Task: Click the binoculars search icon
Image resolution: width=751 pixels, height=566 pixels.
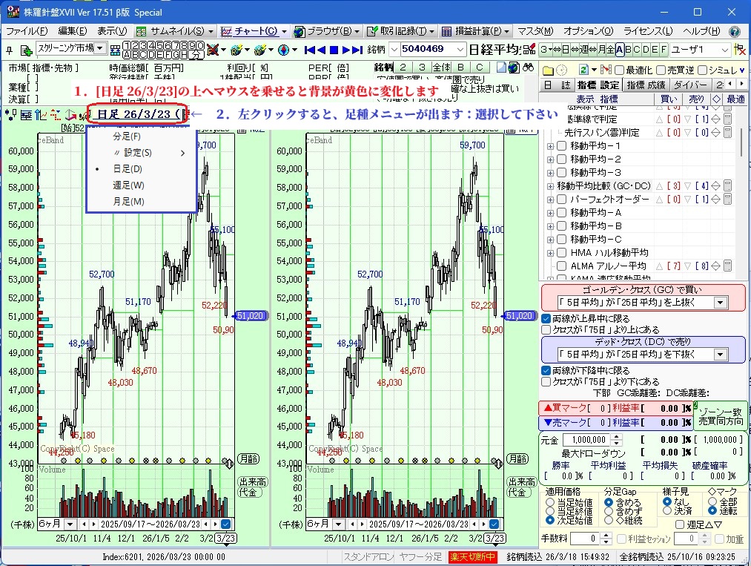Action: point(529,68)
